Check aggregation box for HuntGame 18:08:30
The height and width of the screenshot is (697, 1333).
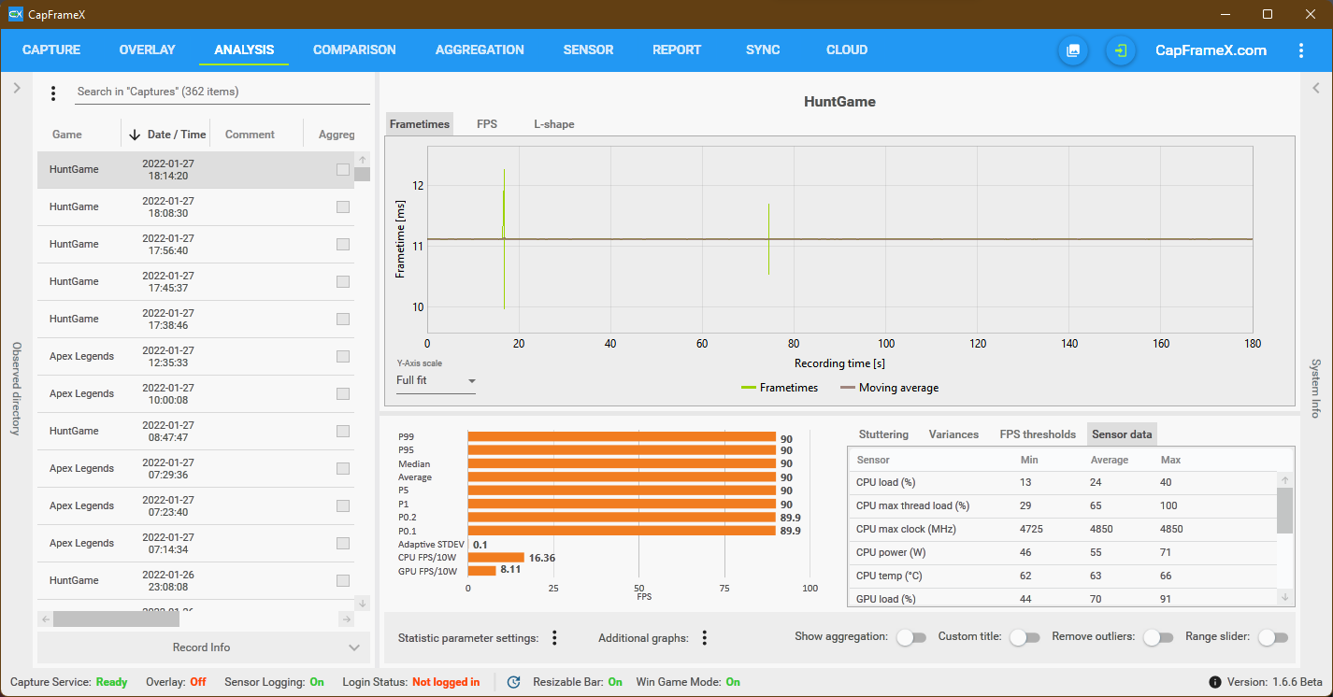343,207
